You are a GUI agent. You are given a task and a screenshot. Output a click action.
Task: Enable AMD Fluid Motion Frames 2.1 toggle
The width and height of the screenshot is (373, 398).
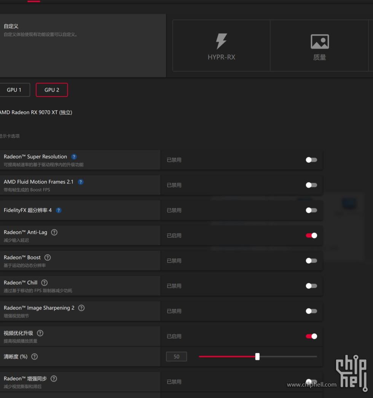click(311, 185)
